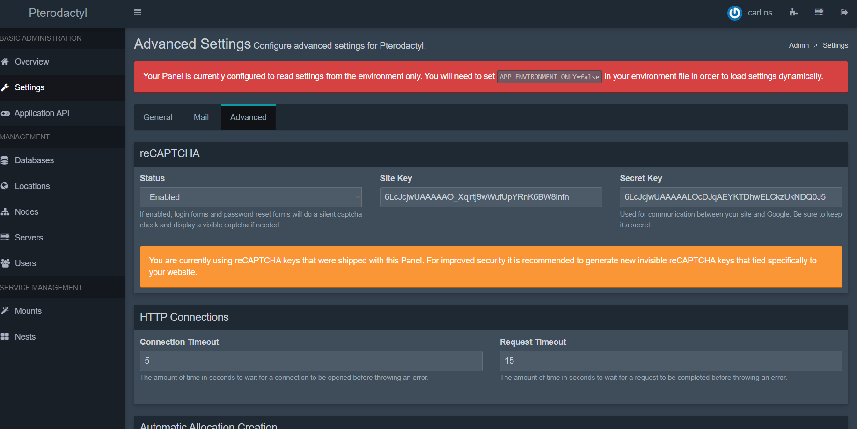Switch to the General tab
This screenshot has width=857, height=429.
[158, 117]
